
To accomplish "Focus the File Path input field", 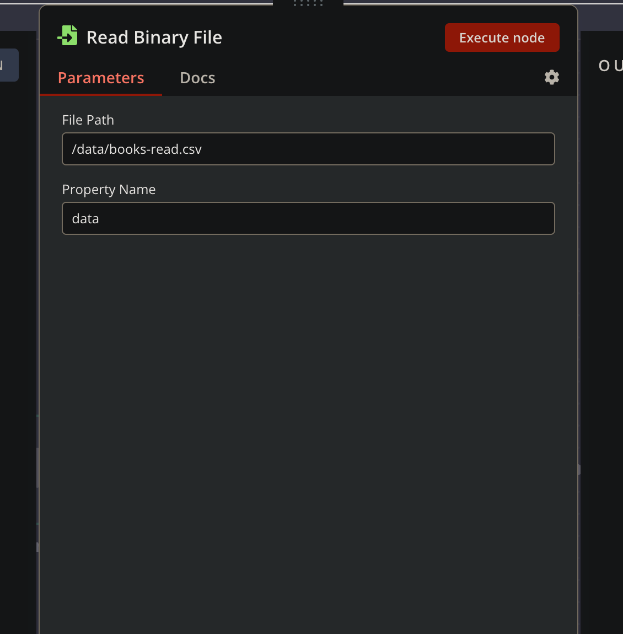I will 308,149.
